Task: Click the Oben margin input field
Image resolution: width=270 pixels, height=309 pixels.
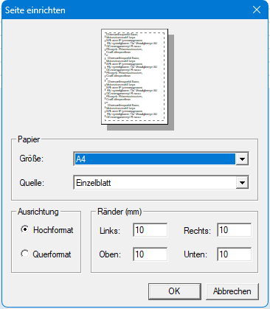Action: coord(150,254)
